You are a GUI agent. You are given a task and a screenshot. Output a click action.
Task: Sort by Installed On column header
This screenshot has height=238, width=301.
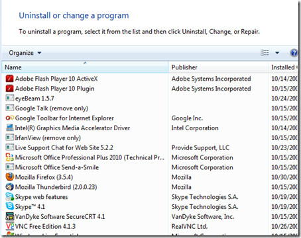[x=283, y=67]
